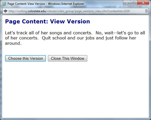This screenshot has width=151, height=120.
Task: Click the word "around." in the paragraph
Action: pyautogui.click(x=13, y=43)
